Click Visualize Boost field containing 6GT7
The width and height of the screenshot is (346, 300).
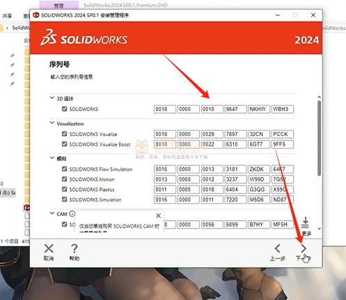pyautogui.click(x=259, y=144)
